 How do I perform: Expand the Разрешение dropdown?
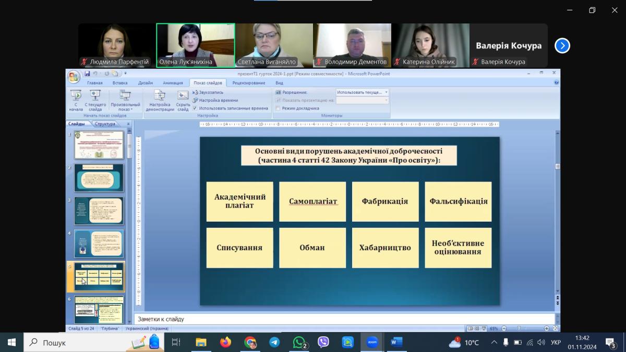click(x=386, y=92)
